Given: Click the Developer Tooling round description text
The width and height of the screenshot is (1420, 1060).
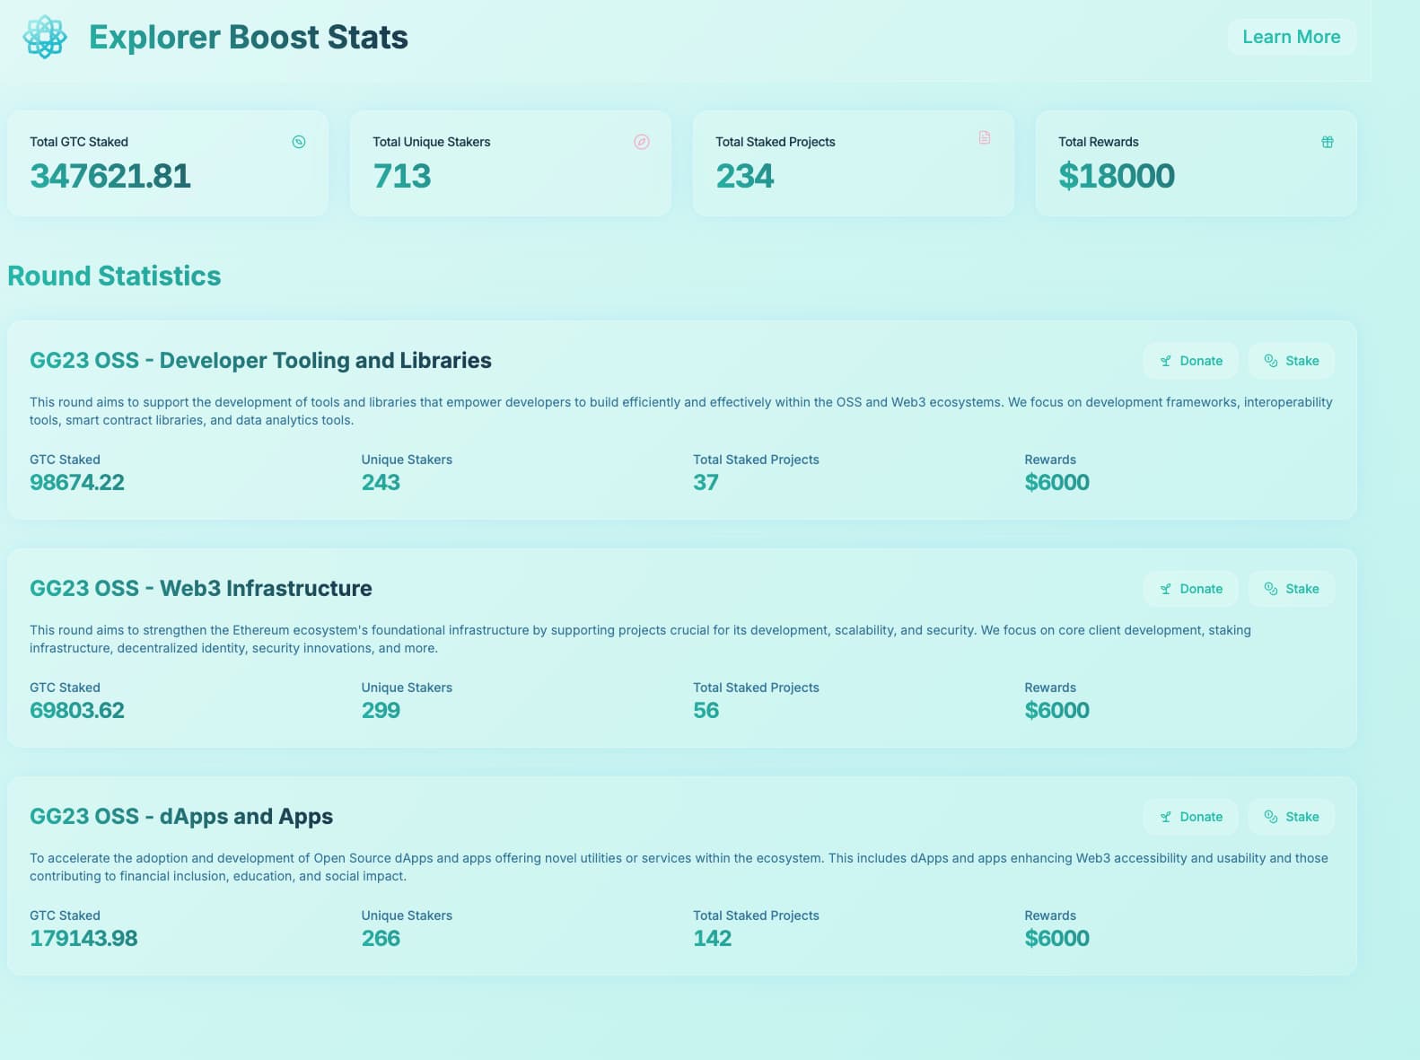Looking at the screenshot, I should pos(681,411).
